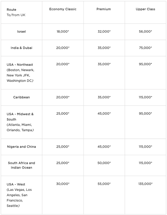Click the 56,000 Upper Class value

click(145, 31)
